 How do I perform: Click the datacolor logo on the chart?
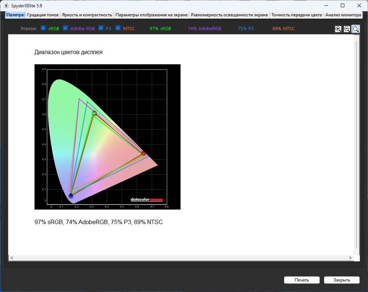[x=147, y=199]
